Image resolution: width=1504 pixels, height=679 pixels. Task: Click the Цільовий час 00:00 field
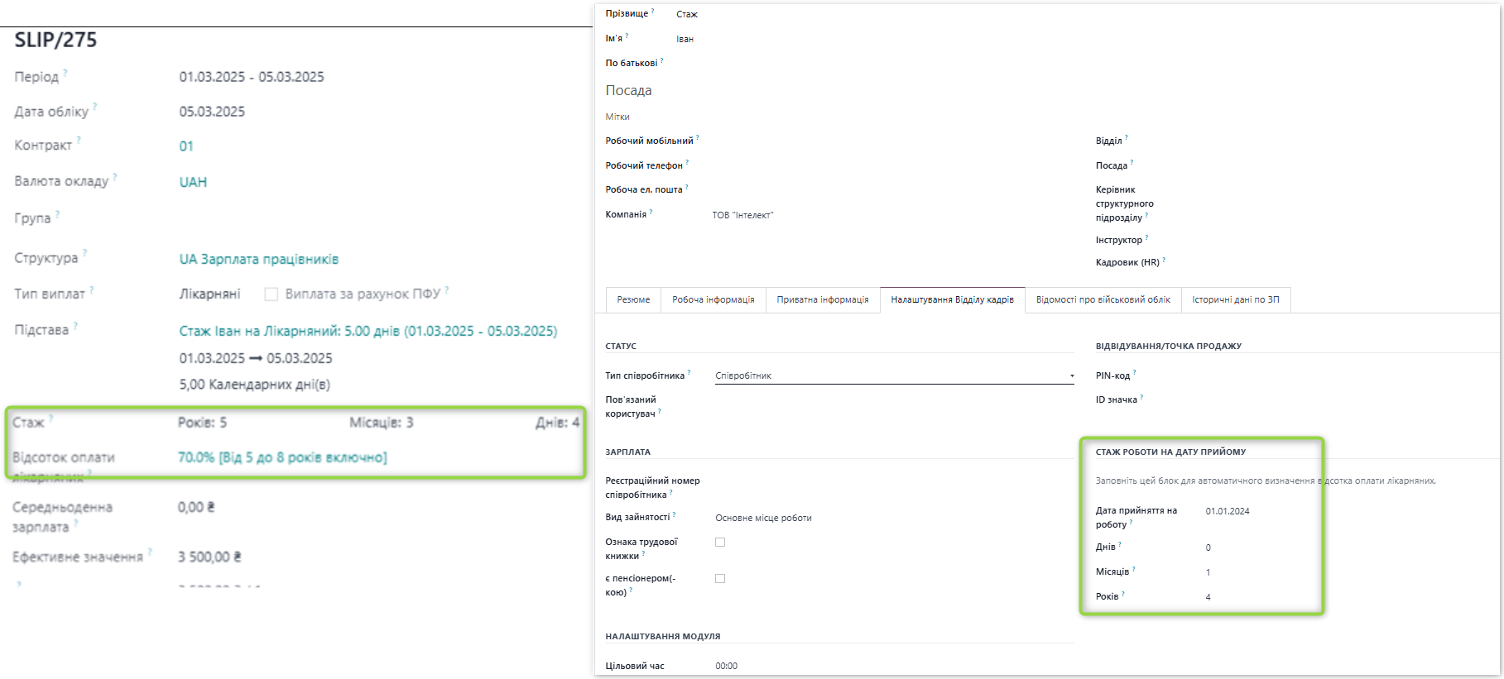(726, 667)
